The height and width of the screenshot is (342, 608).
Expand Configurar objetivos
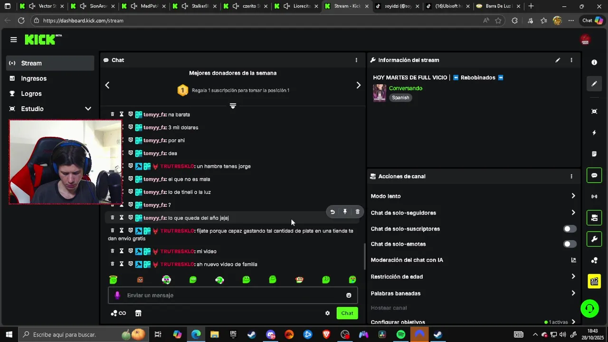(573, 322)
